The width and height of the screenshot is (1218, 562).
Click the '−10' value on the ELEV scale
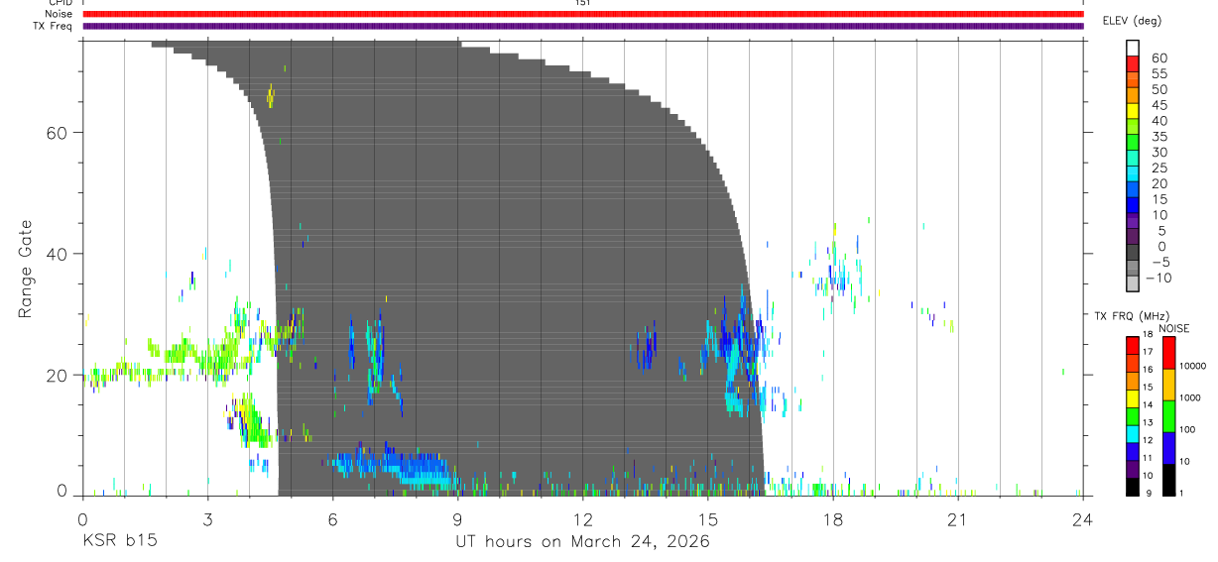pyautogui.click(x=1159, y=279)
